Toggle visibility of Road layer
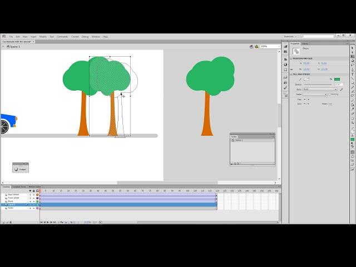 click(x=30, y=208)
